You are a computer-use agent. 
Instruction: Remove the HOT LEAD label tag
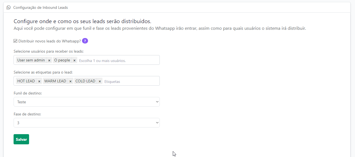click(39, 81)
